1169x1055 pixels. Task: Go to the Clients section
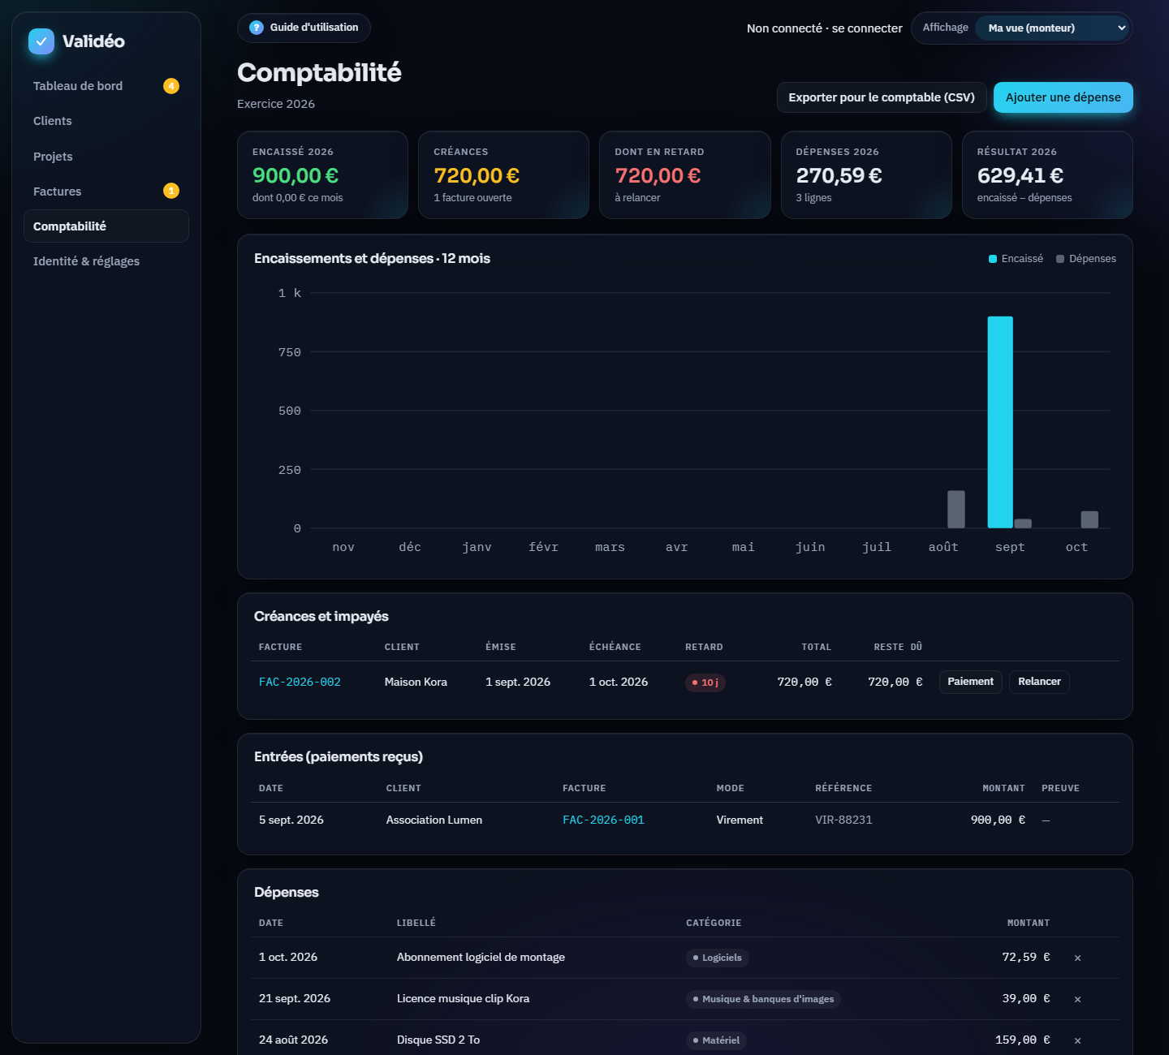coord(106,121)
